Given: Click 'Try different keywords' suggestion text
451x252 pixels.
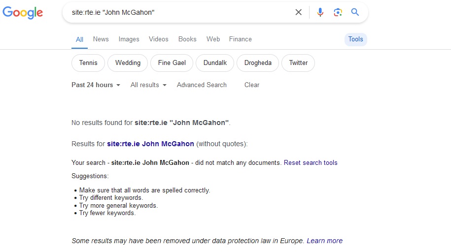Looking at the screenshot, I should 111,198.
